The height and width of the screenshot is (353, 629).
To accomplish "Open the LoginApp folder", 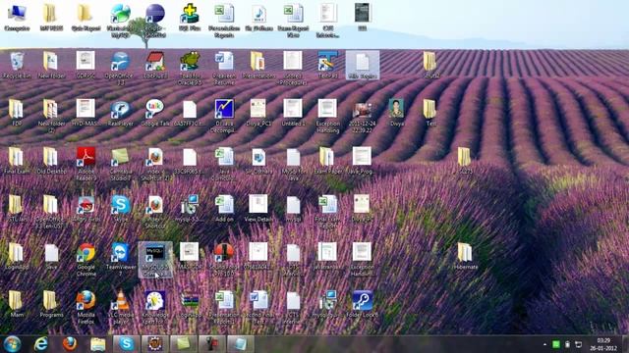I will click(x=17, y=256).
